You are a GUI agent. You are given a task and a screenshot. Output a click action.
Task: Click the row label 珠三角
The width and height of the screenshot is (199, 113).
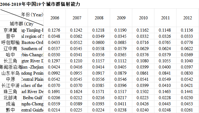click(x=10, y=92)
